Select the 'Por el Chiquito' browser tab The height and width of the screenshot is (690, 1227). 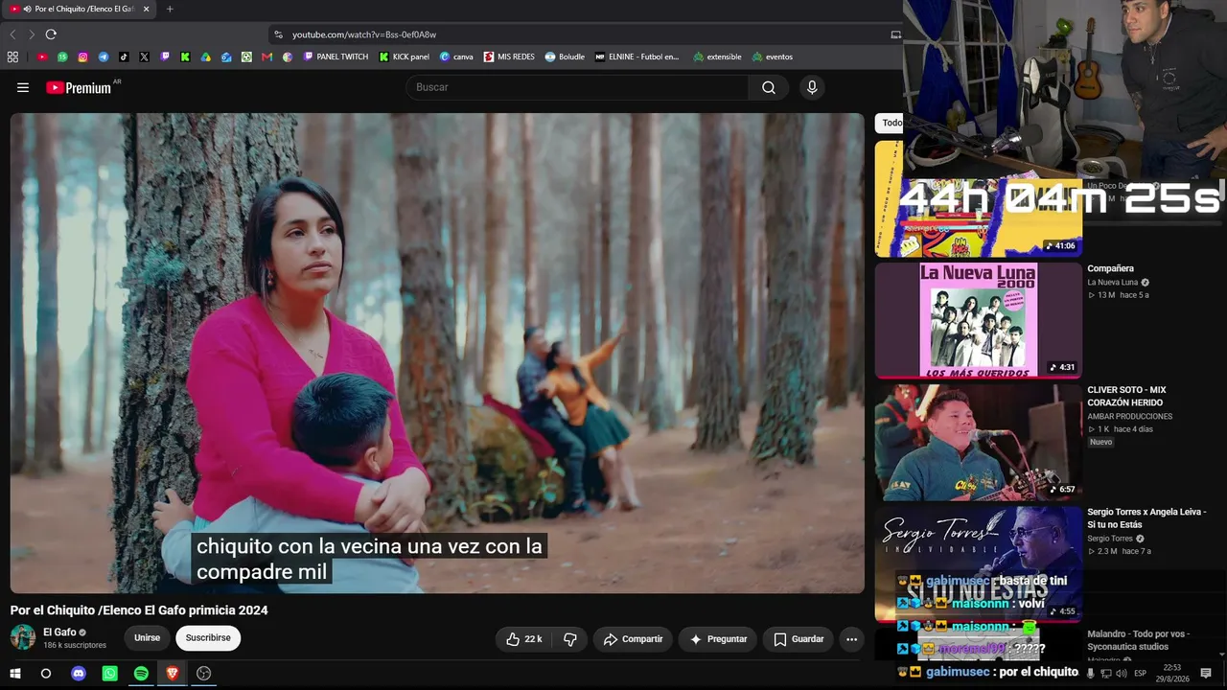pos(80,9)
